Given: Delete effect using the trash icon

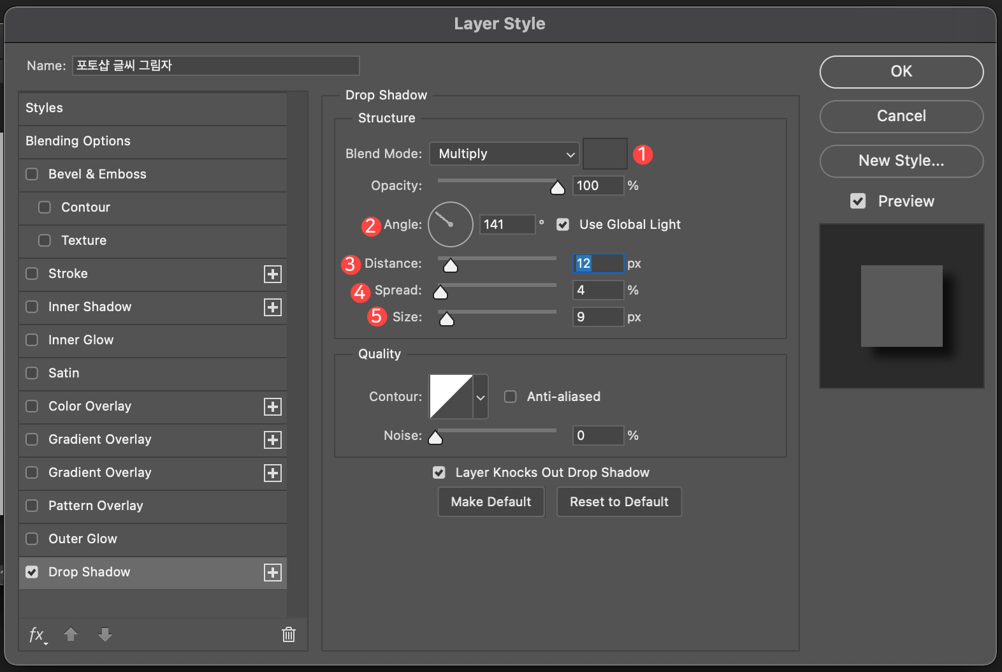Looking at the screenshot, I should (x=289, y=634).
